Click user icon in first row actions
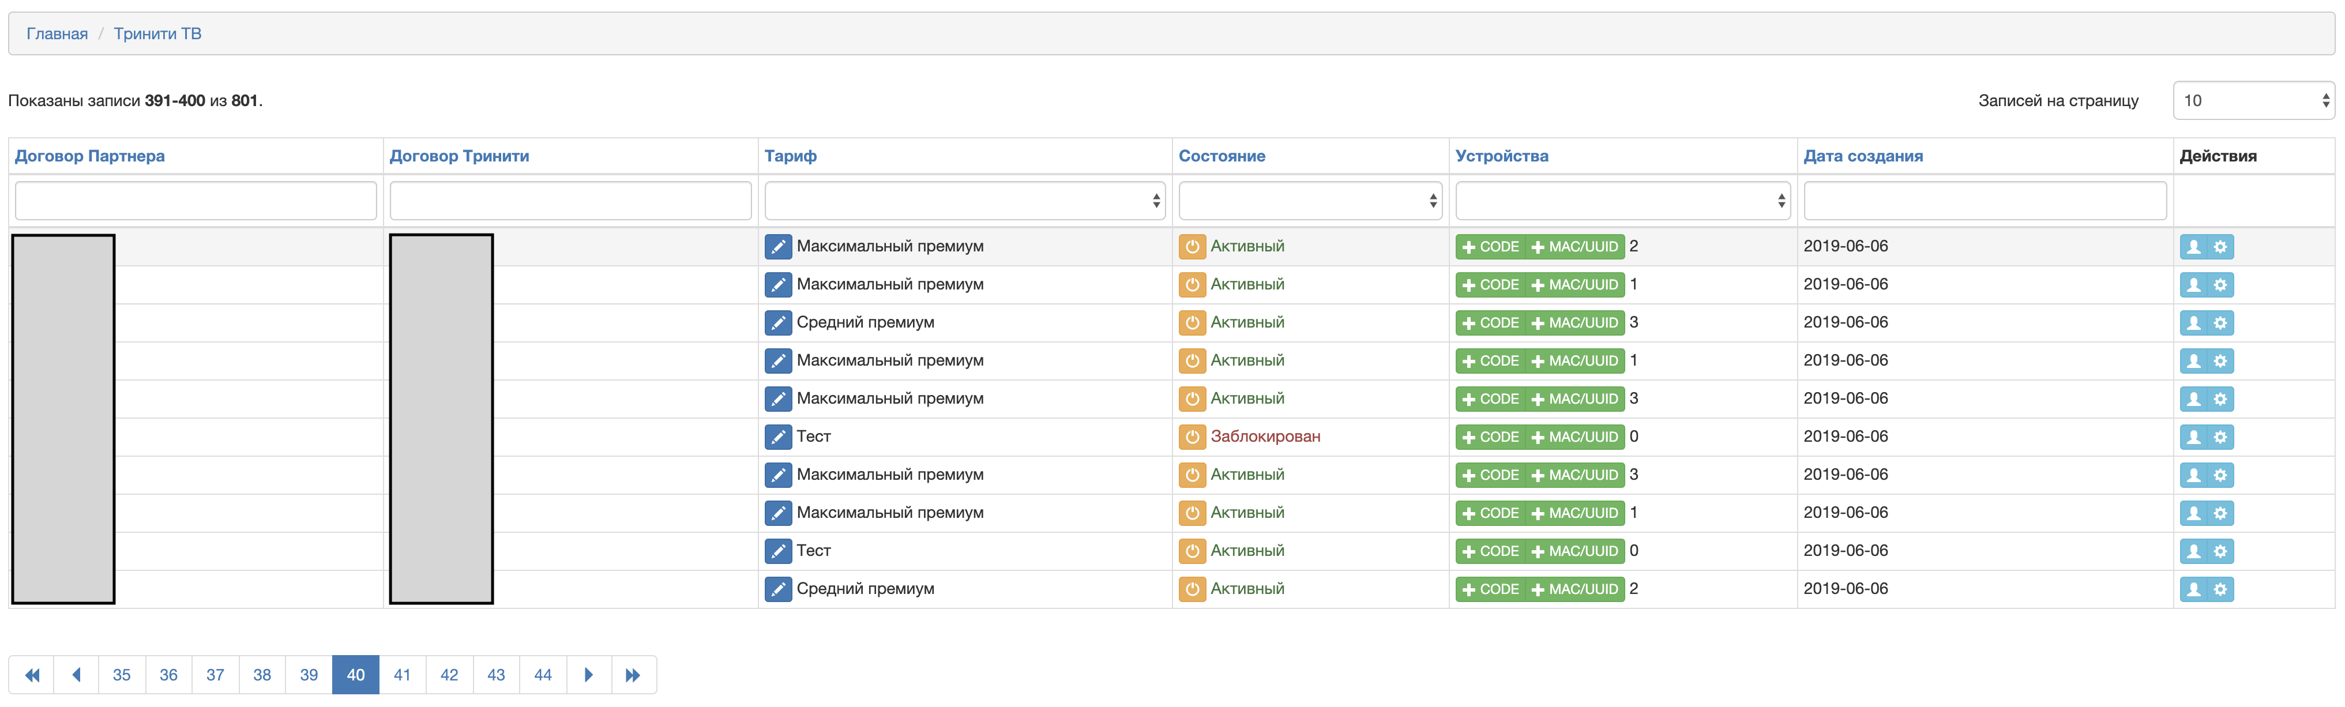Screen dimensions: 2345x707 2193,247
